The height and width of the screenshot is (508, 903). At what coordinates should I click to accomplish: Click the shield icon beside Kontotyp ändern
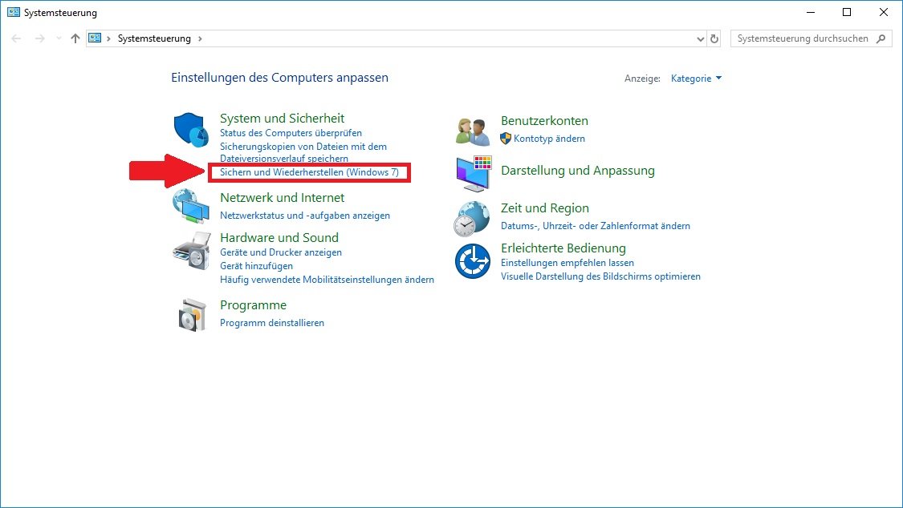click(x=506, y=139)
